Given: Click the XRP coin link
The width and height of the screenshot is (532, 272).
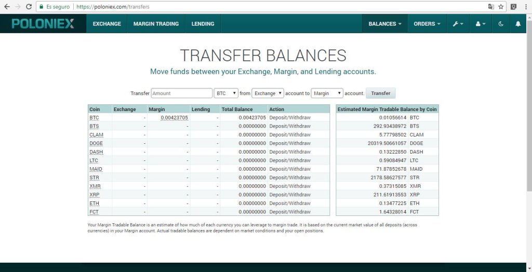Looking at the screenshot, I should pos(95,195).
